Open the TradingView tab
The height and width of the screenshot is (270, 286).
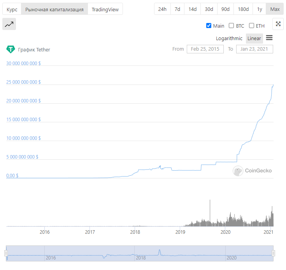pos(105,9)
